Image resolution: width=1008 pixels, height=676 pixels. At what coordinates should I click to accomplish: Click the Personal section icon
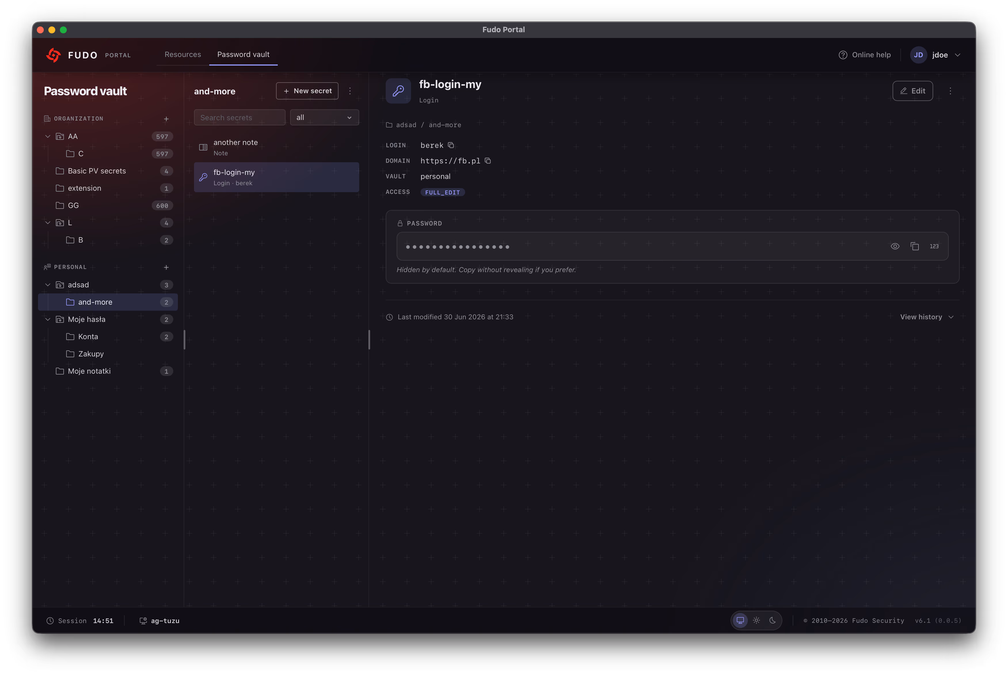(x=47, y=267)
